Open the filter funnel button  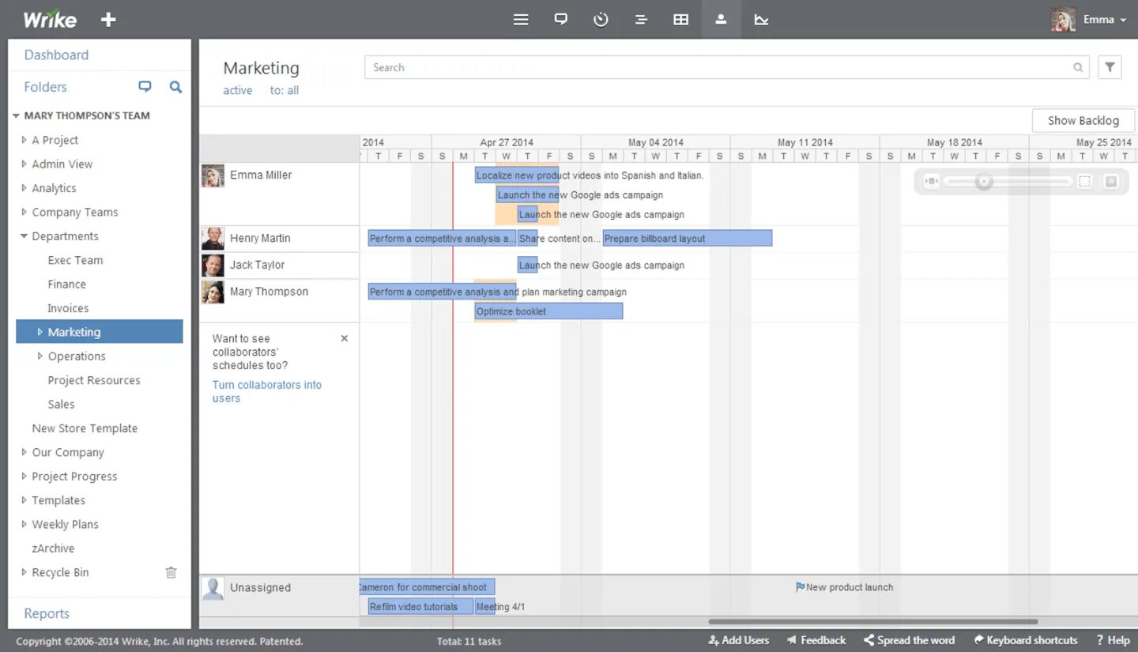pyautogui.click(x=1110, y=67)
